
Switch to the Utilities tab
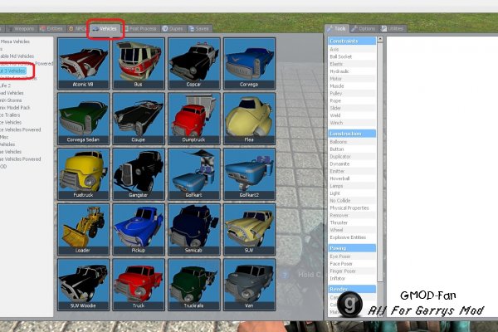pos(393,28)
